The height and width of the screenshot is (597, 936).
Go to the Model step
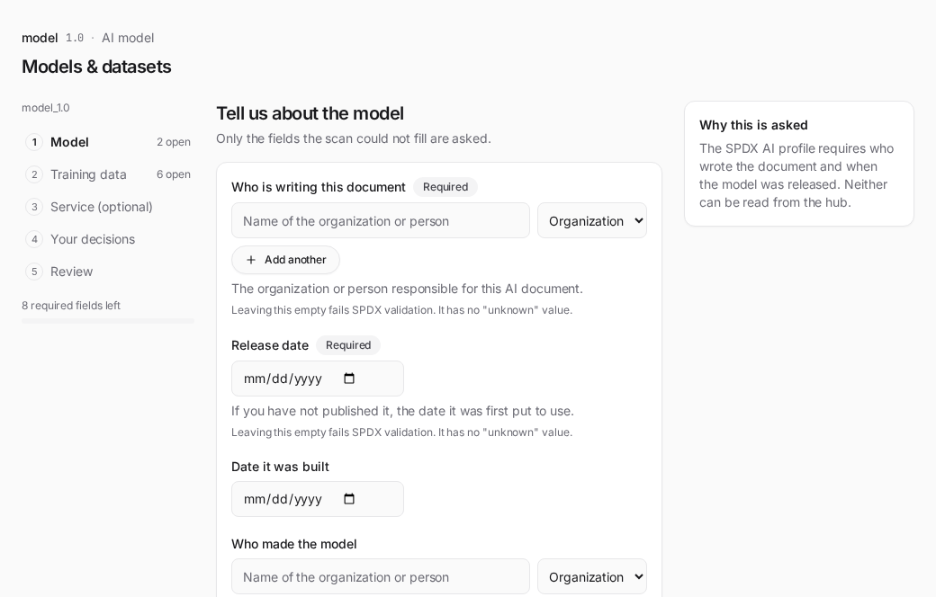108,142
